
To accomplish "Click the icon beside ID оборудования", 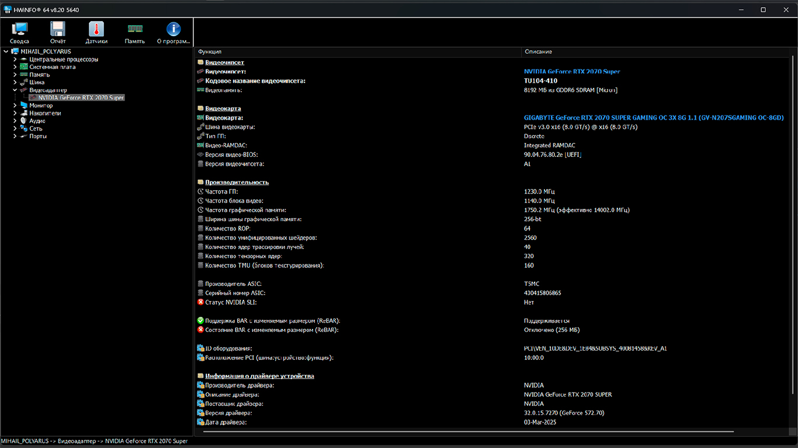I will coord(200,348).
